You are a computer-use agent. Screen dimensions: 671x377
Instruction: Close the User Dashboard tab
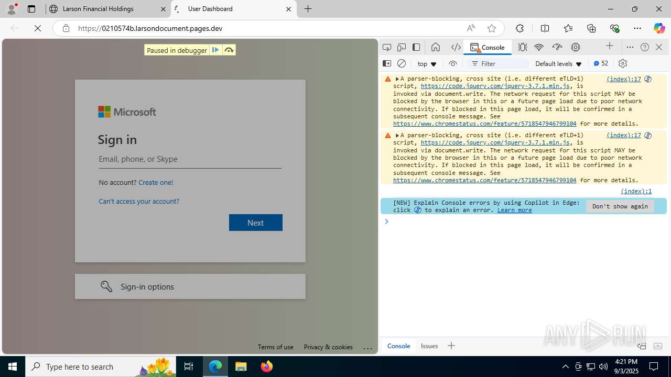(288, 9)
